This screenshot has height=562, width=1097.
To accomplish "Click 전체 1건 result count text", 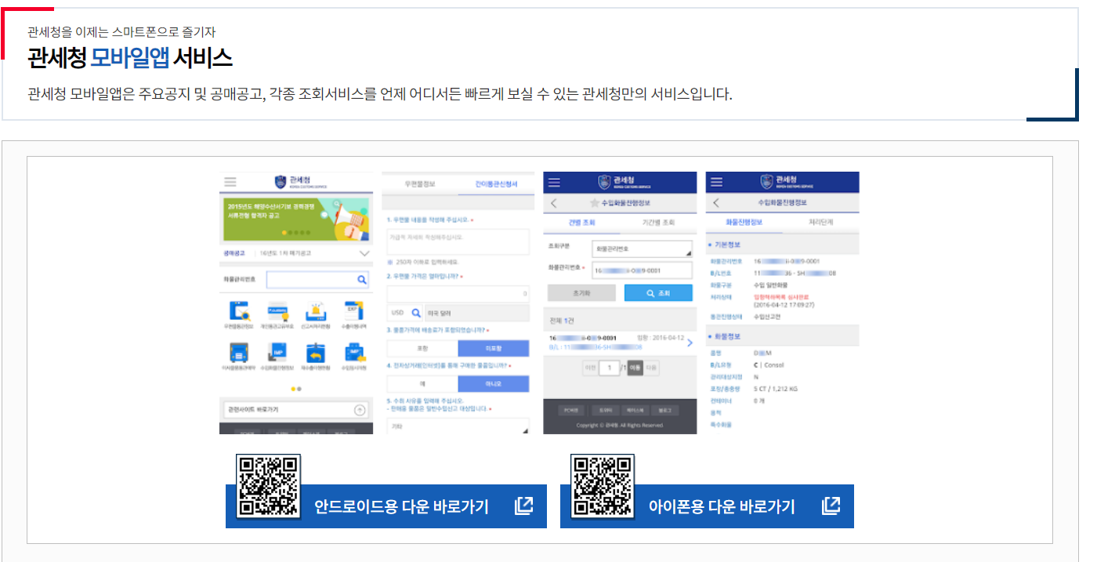I will coord(561,321).
